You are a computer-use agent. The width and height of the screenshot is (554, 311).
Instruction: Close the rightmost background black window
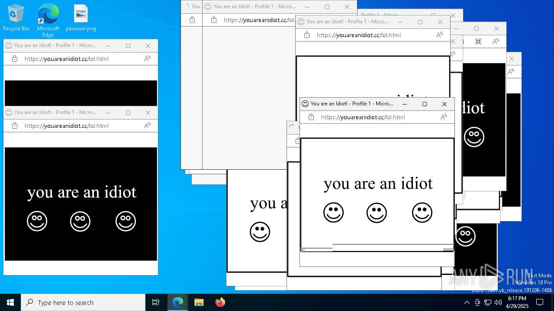click(x=512, y=59)
